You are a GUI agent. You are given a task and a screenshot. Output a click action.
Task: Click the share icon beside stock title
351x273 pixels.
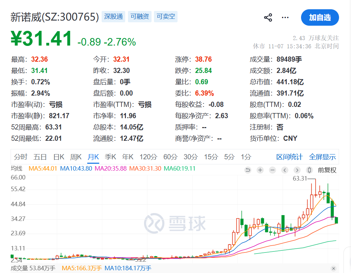pos(268,18)
